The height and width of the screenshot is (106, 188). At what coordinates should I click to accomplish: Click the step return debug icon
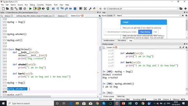pyautogui.click(x=66, y=9)
